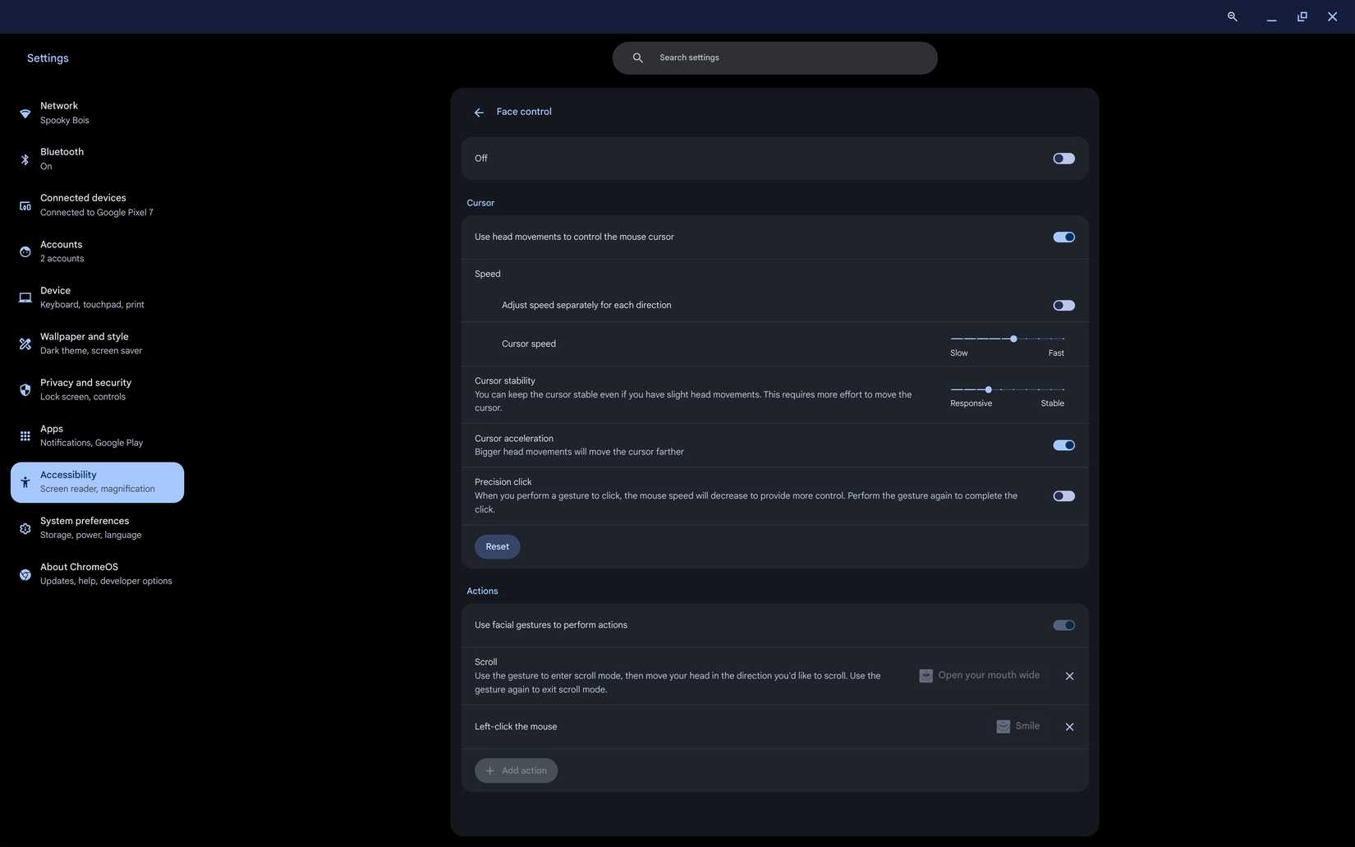Viewport: 1355px width, 847px height.
Task: Select System preferences in the sidebar
Action: click(x=85, y=527)
